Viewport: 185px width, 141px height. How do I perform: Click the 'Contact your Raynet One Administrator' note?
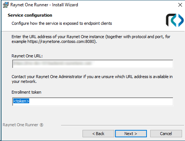click(x=92, y=79)
